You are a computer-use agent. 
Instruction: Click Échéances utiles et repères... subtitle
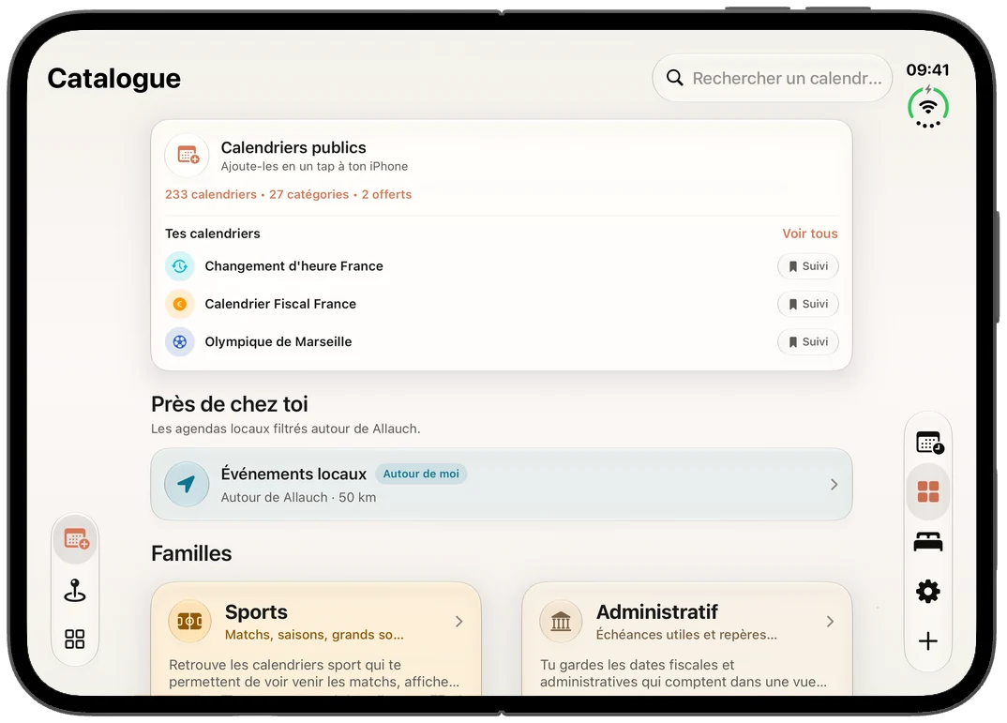point(686,635)
